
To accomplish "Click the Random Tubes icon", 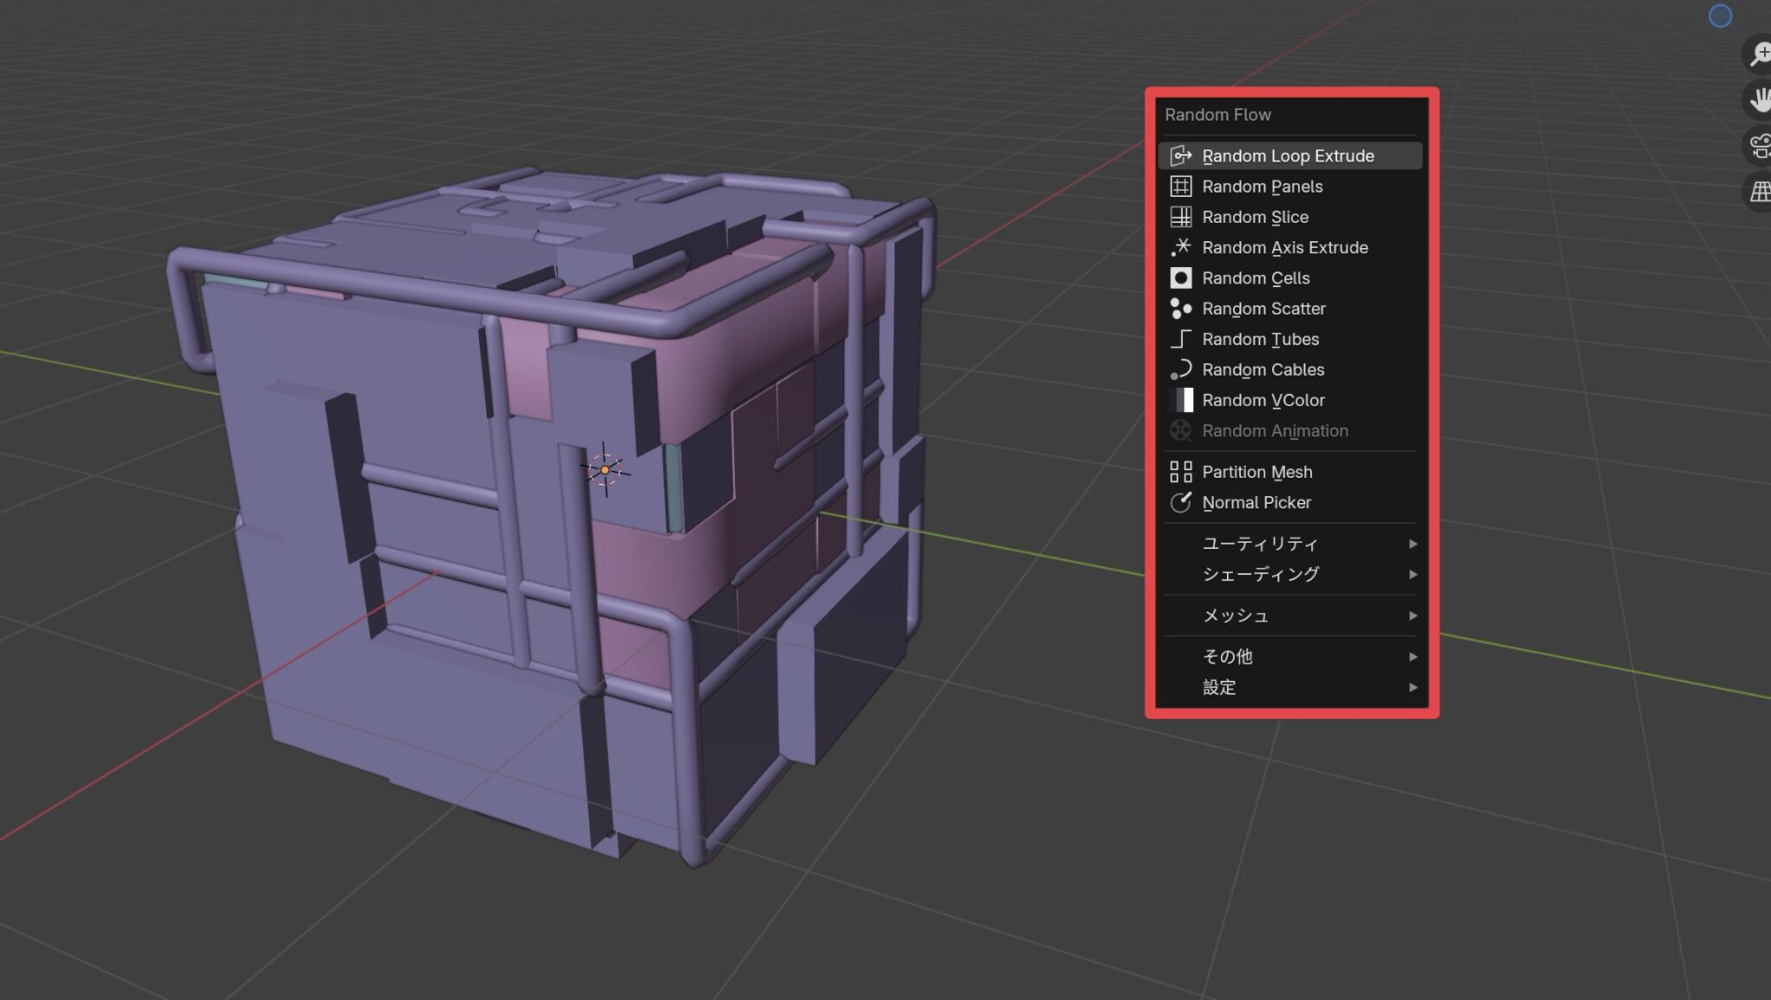I will pyautogui.click(x=1180, y=339).
